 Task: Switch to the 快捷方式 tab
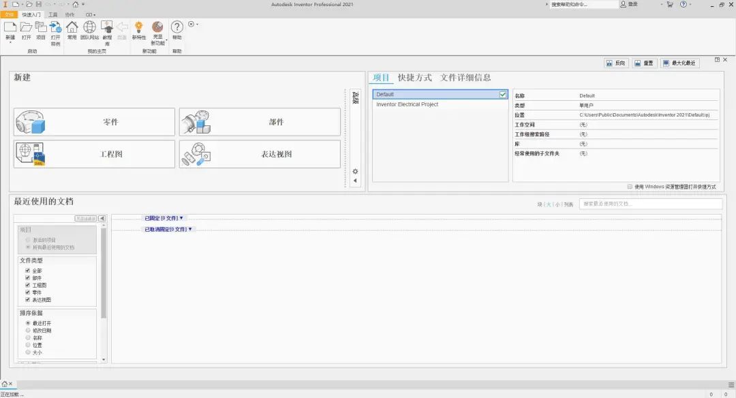(x=415, y=78)
